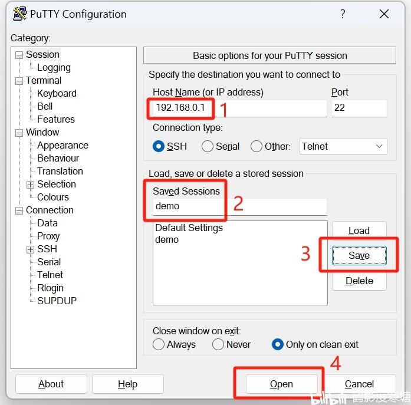Expand the Selection tree node
The image size is (411, 405).
[x=30, y=185]
